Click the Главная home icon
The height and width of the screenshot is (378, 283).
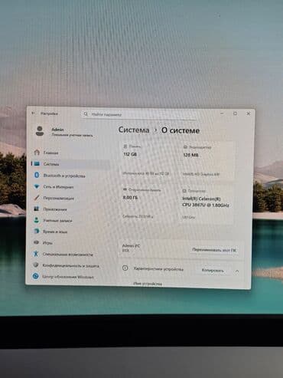[37, 153]
